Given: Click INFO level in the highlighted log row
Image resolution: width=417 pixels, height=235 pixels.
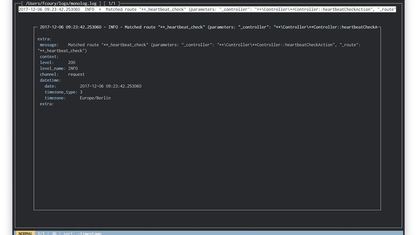Looking at the screenshot, I should pyautogui.click(x=89, y=9).
